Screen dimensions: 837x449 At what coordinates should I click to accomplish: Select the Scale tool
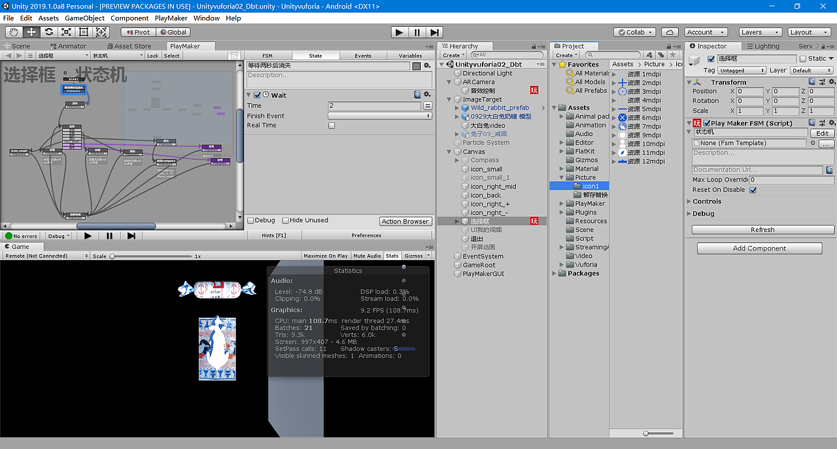click(x=67, y=32)
